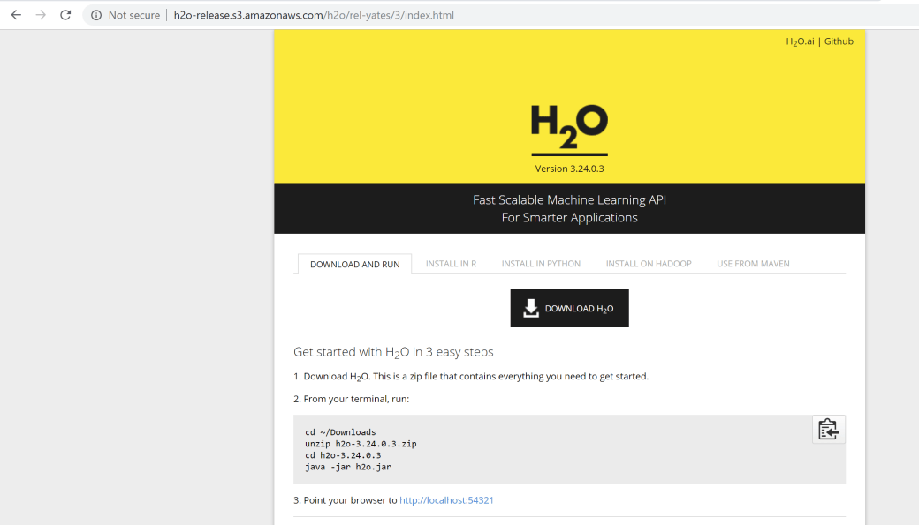This screenshot has width=919, height=525.
Task: Go back using the browser back arrow
Action: pyautogui.click(x=16, y=15)
